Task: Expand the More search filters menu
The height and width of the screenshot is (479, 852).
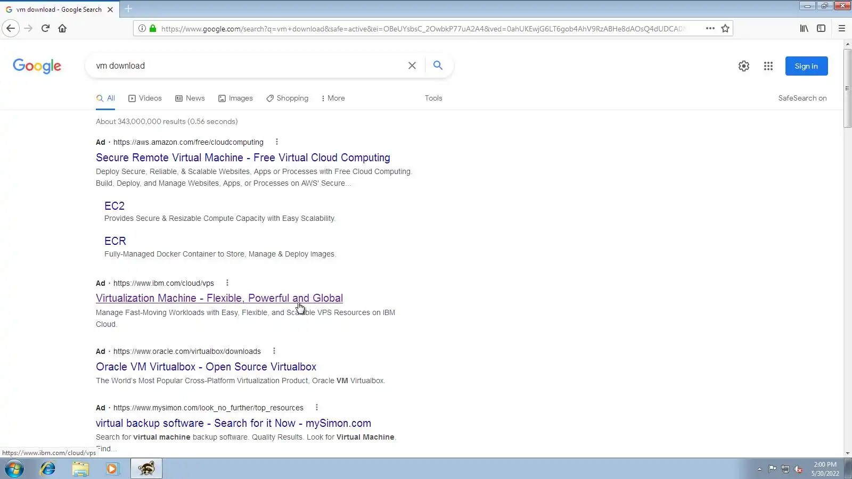Action: (333, 98)
